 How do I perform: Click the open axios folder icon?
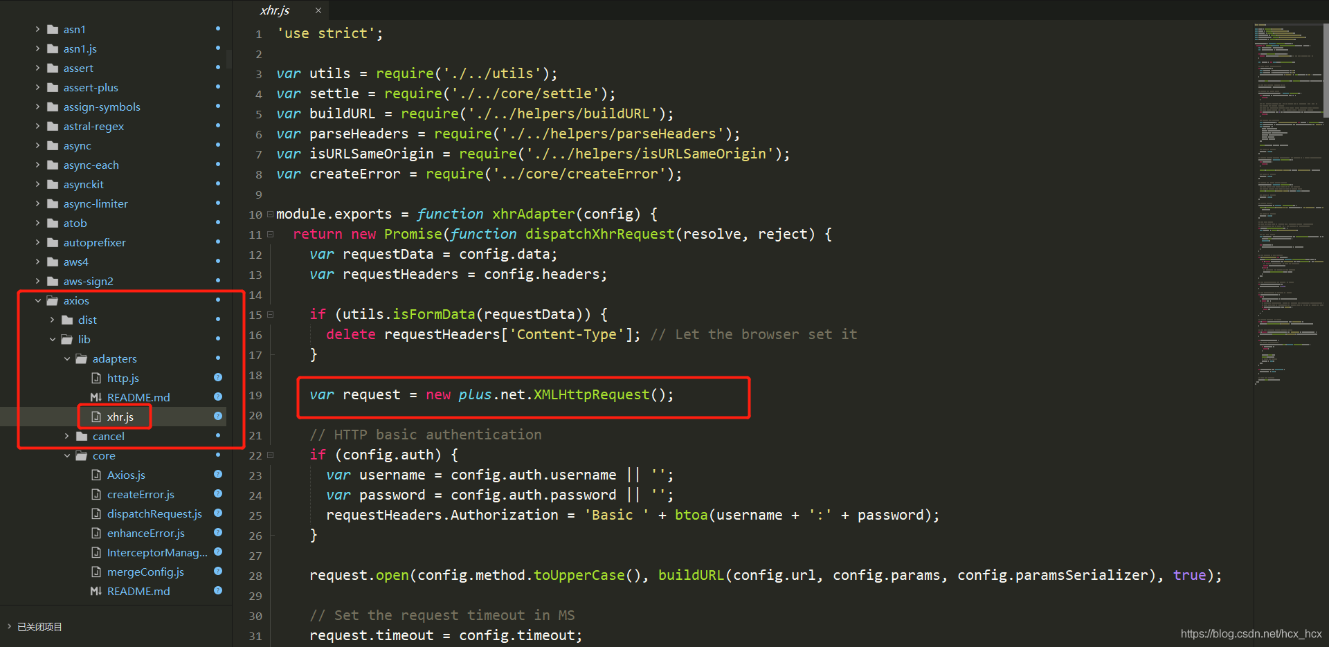click(x=53, y=300)
